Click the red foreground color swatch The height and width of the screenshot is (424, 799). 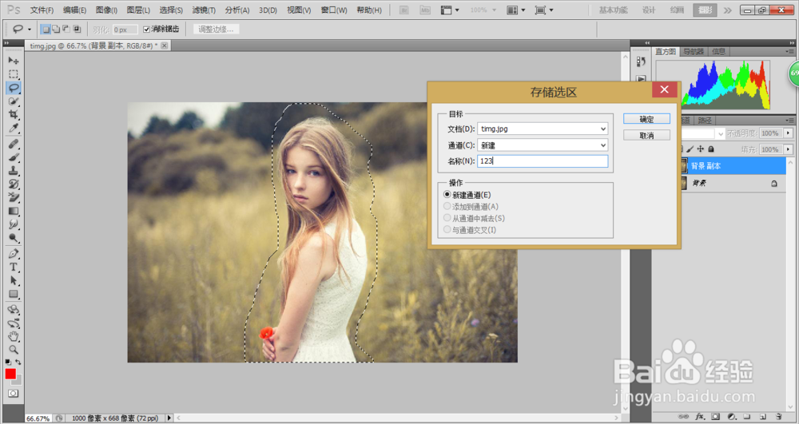[x=10, y=374]
